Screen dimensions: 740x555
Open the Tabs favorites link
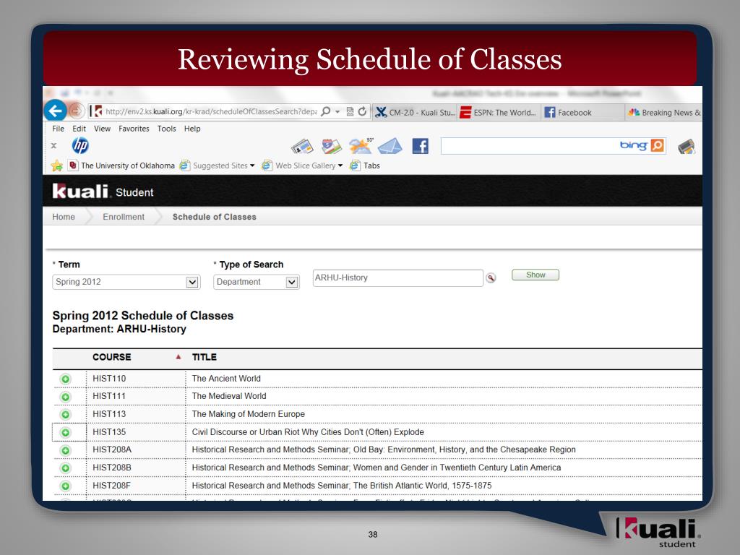click(365, 165)
